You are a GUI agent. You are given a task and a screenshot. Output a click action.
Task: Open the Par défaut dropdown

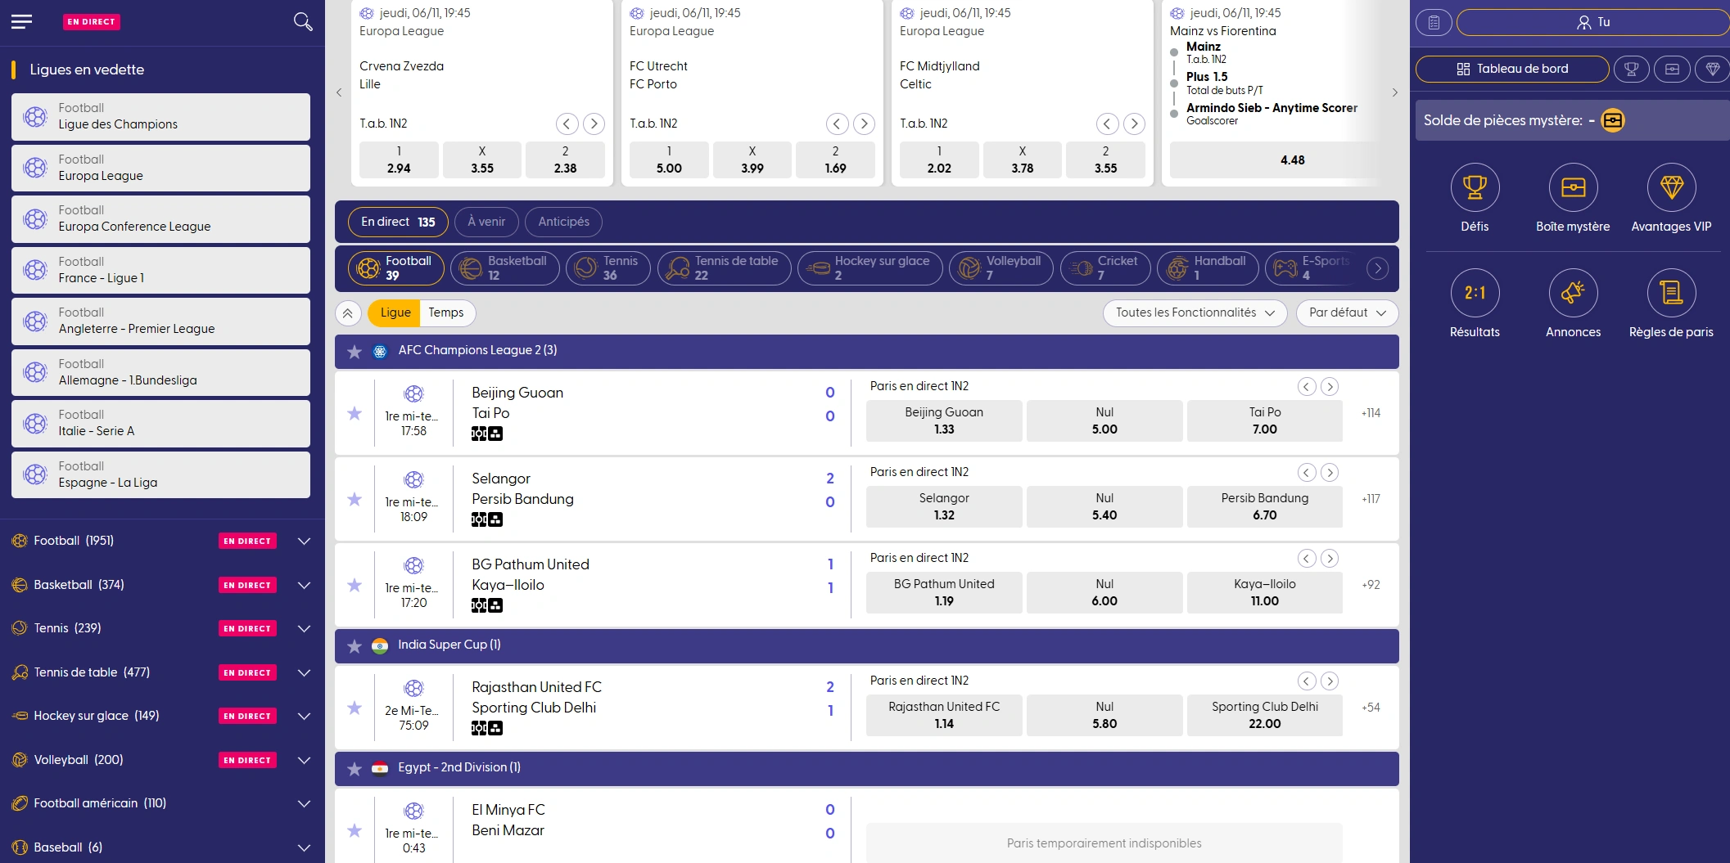(1346, 312)
